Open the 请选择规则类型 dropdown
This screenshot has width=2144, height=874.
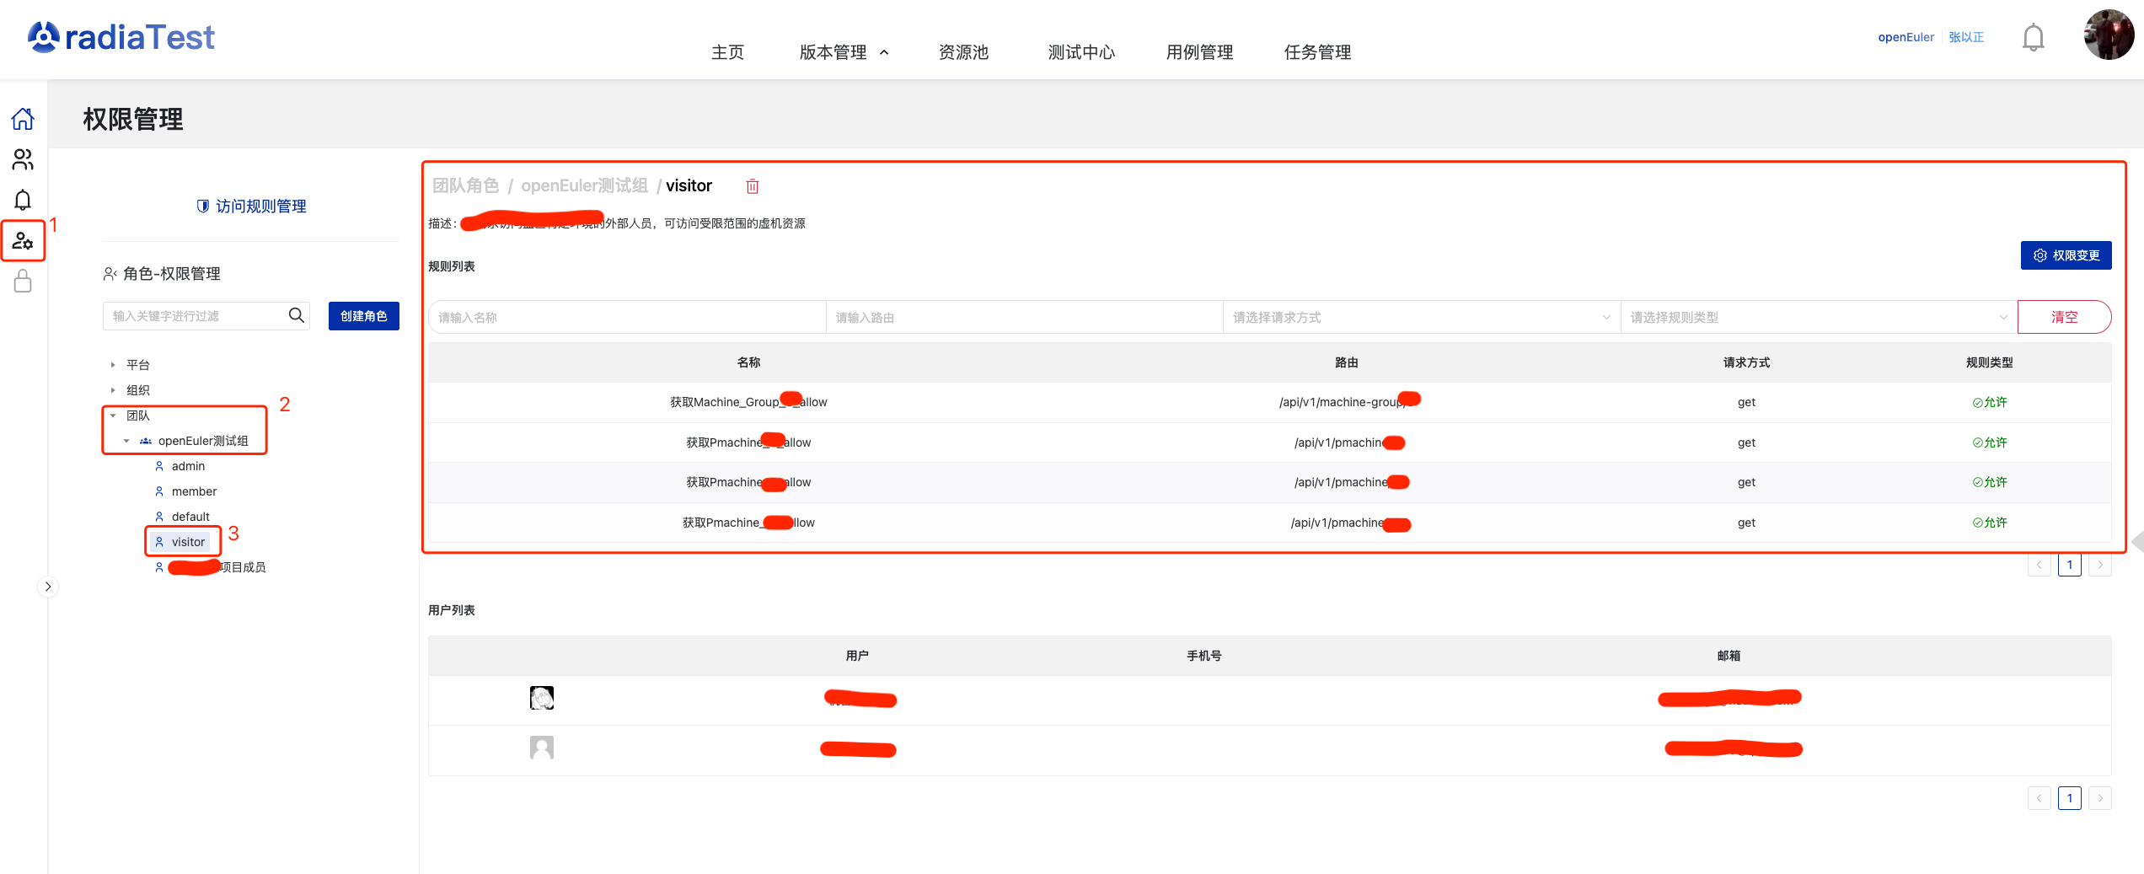1818,317
